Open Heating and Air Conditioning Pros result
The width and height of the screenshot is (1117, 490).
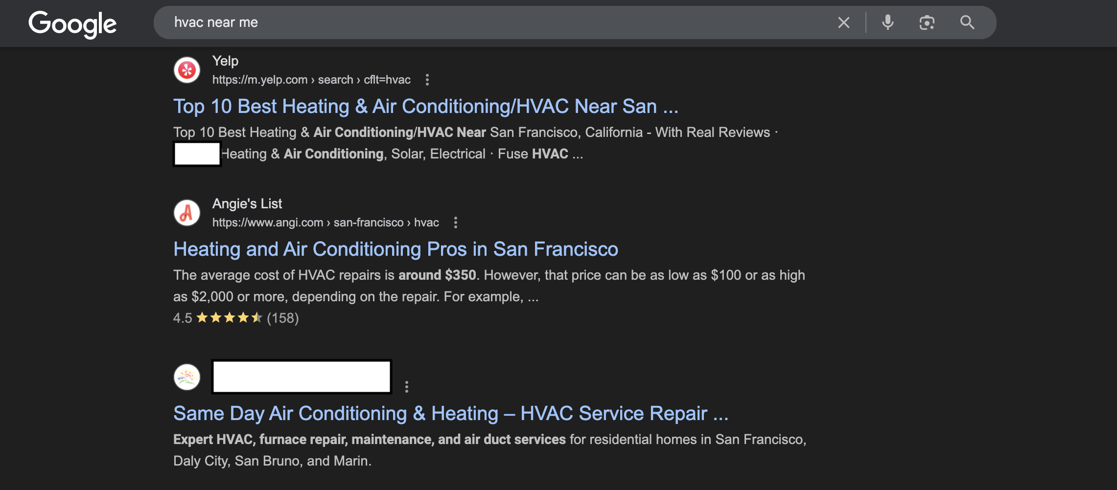pos(396,249)
